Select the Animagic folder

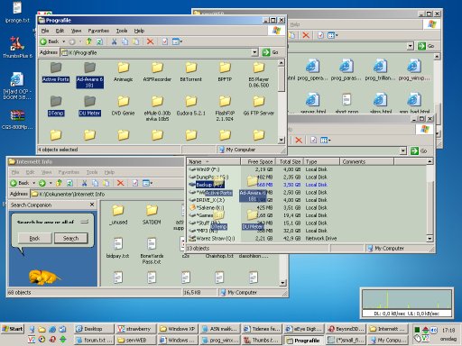[x=124, y=72]
